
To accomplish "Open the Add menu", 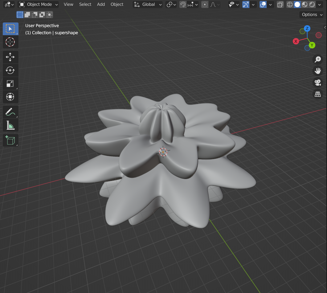I will coord(101,4).
